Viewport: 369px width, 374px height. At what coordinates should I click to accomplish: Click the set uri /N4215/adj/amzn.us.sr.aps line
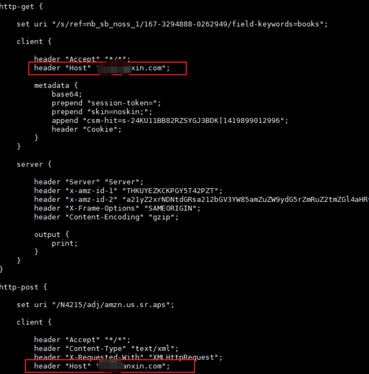point(95,305)
